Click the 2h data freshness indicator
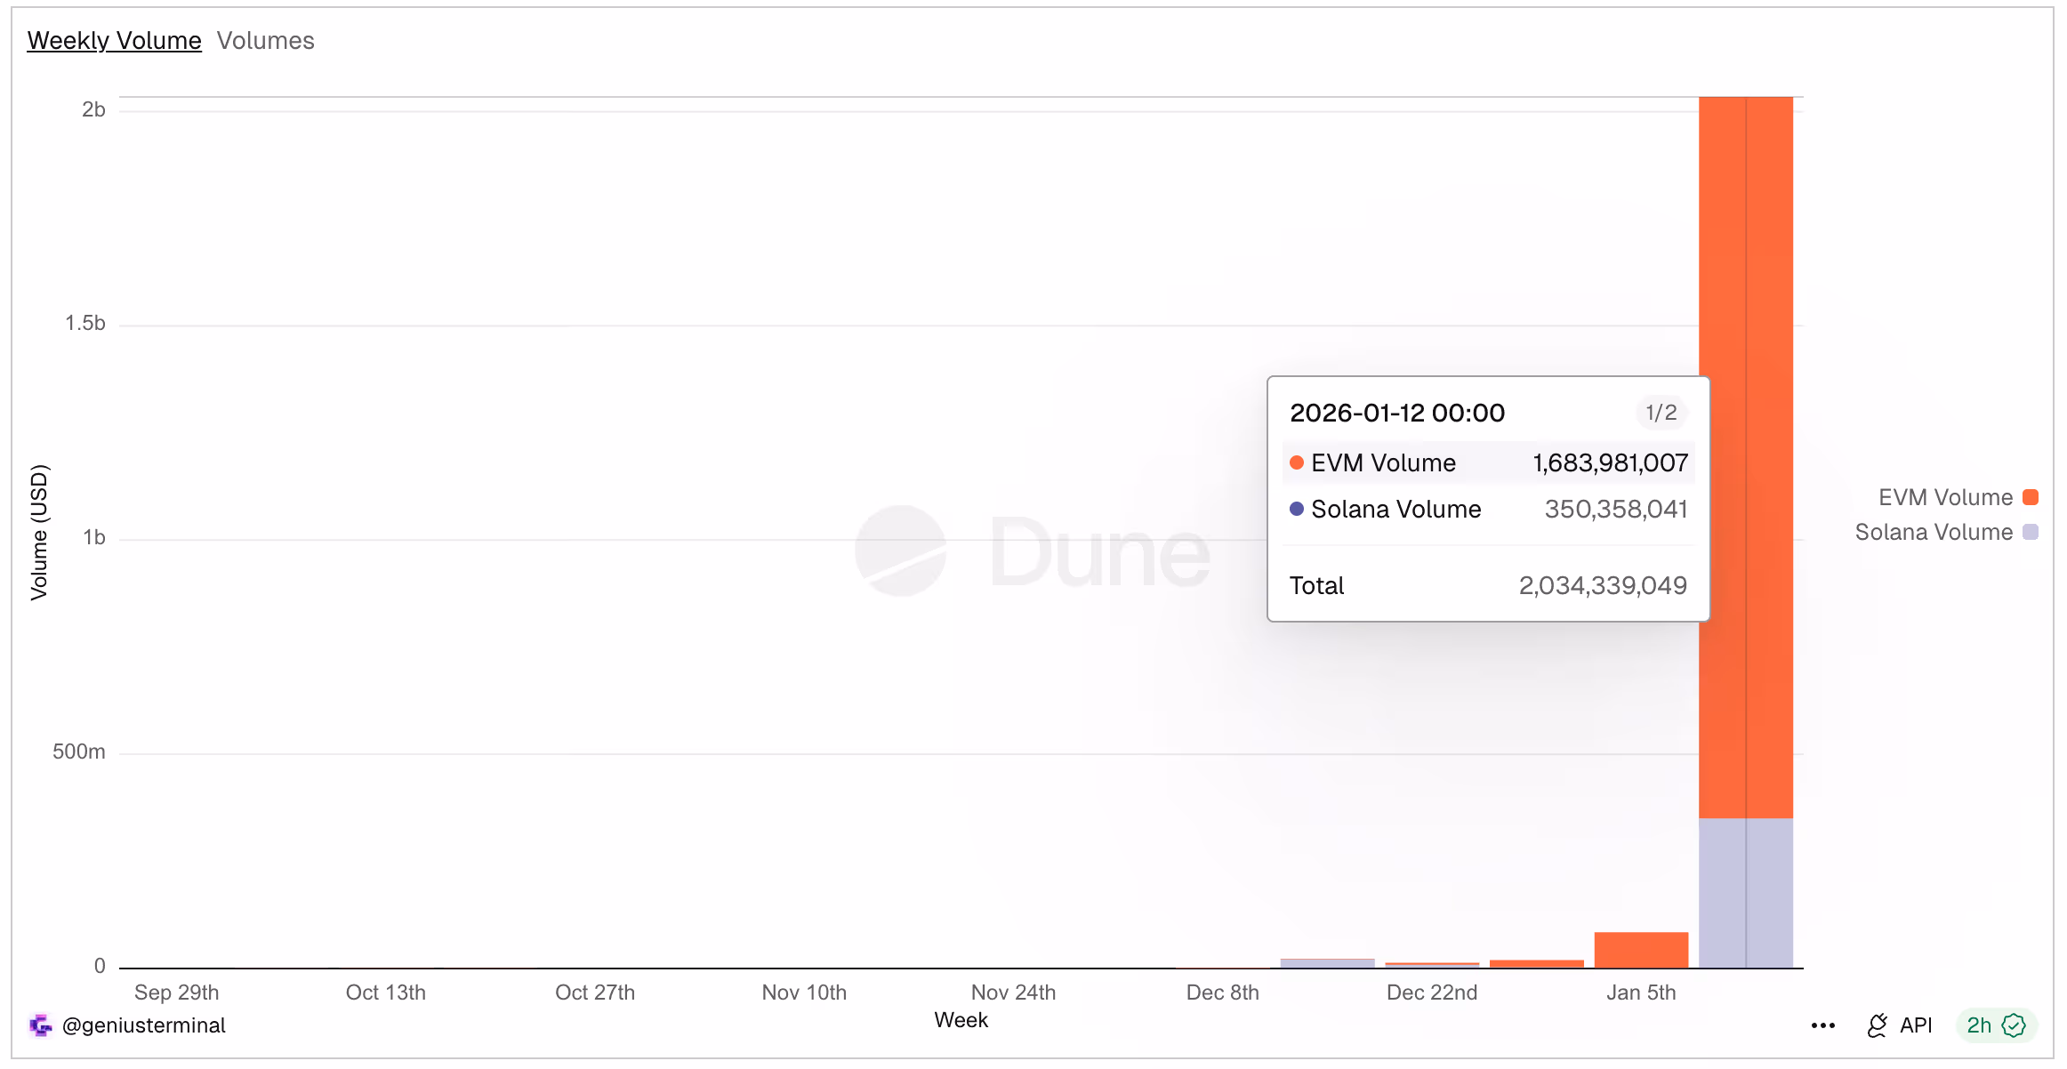 [x=1979, y=1025]
